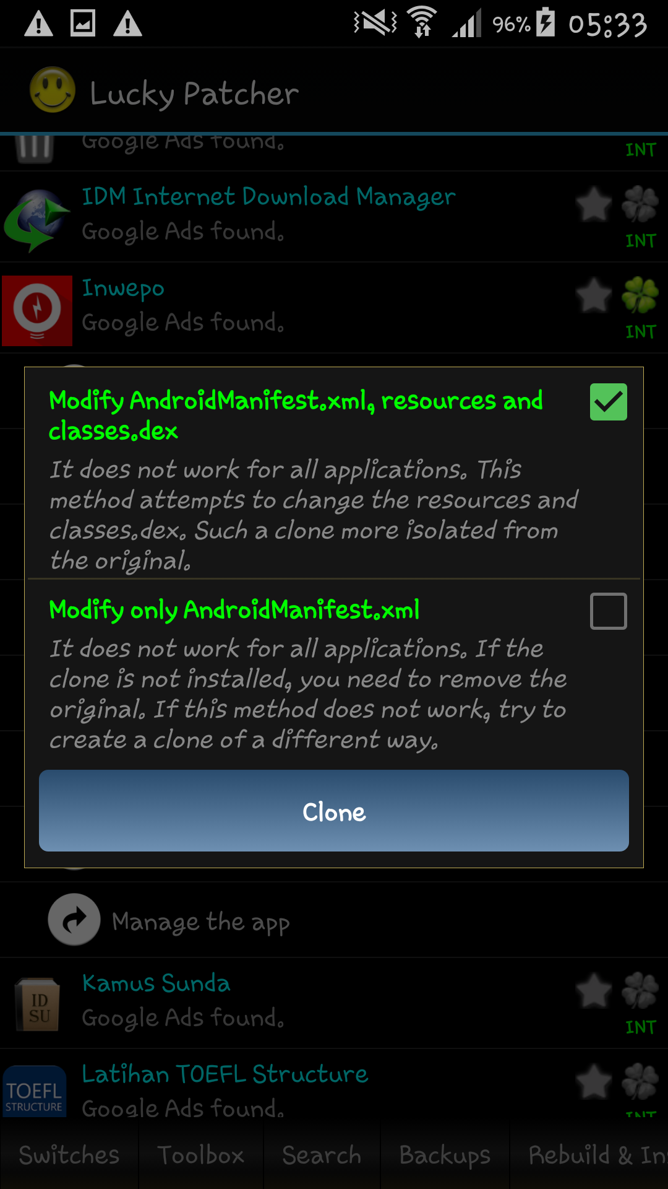Screen dimensions: 668x1189
Task: Open the Backups tab
Action: click(x=445, y=1156)
